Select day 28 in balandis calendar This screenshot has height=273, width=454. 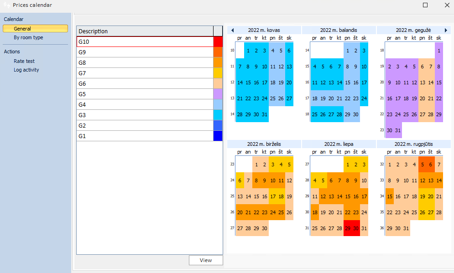pos(339,114)
